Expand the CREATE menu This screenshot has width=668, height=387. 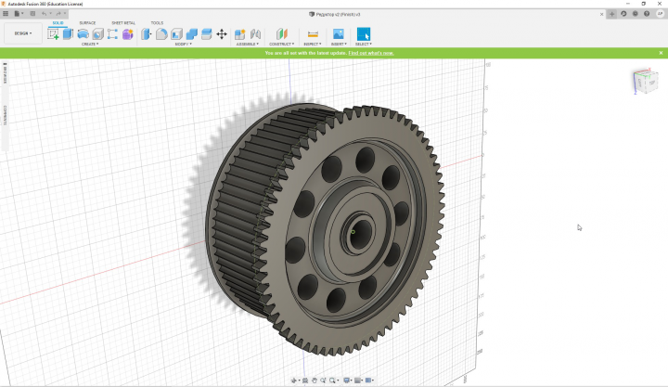[90, 44]
